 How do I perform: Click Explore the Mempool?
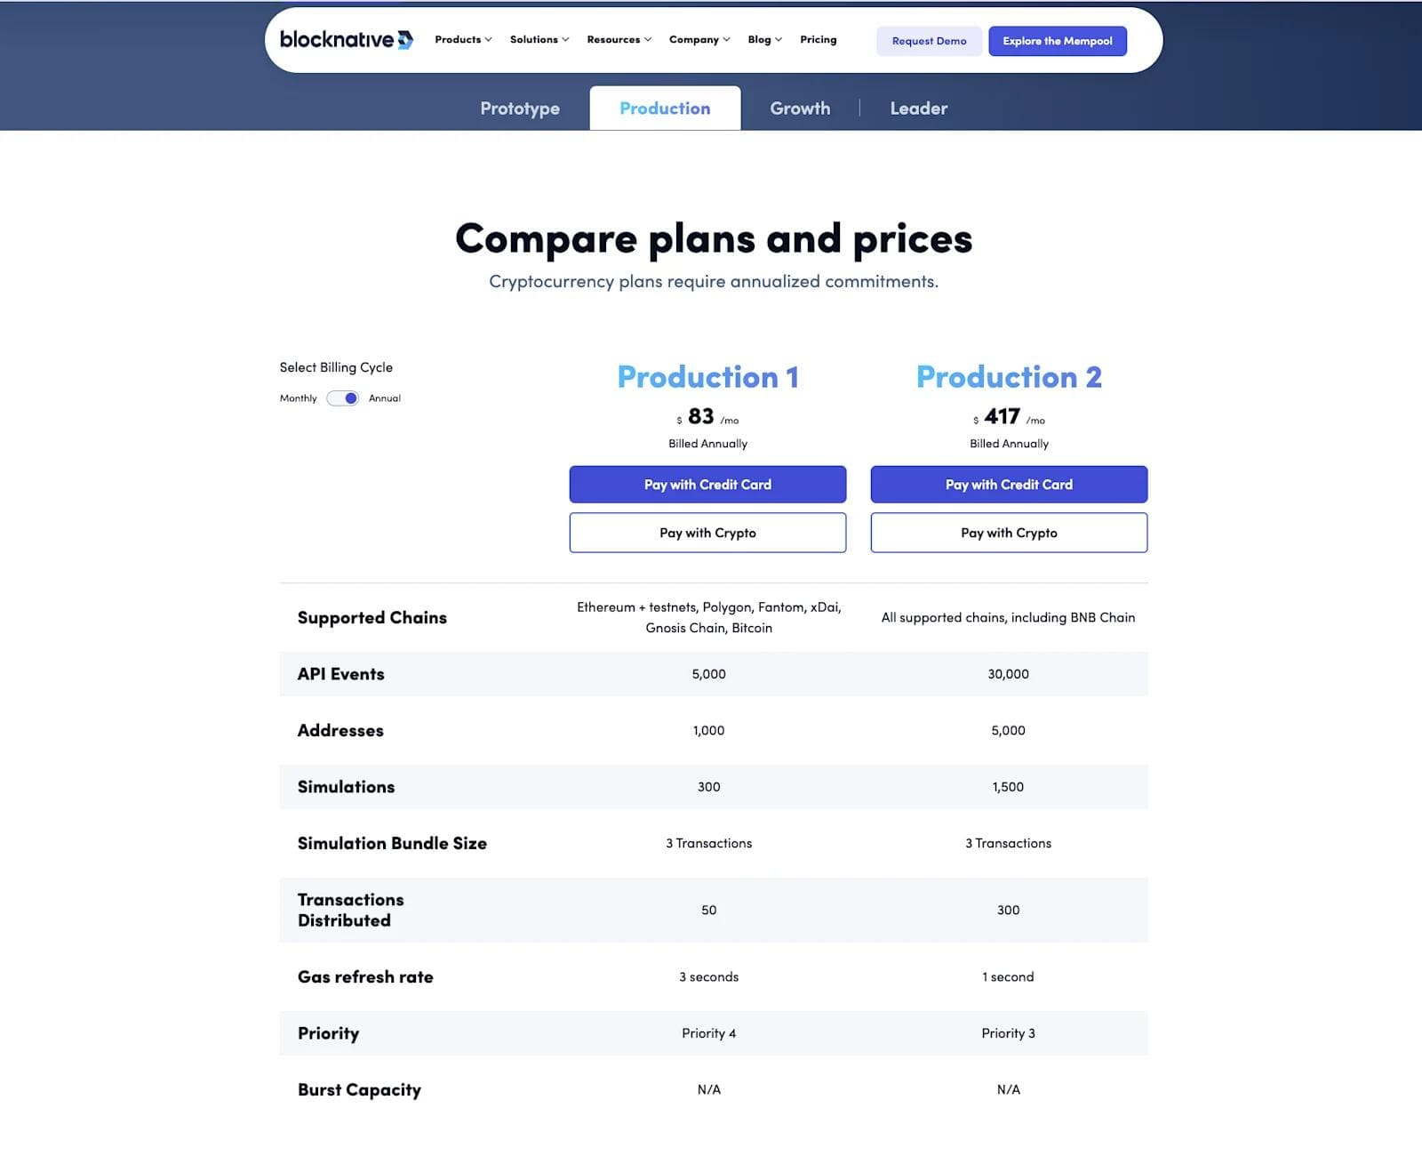1057,40
